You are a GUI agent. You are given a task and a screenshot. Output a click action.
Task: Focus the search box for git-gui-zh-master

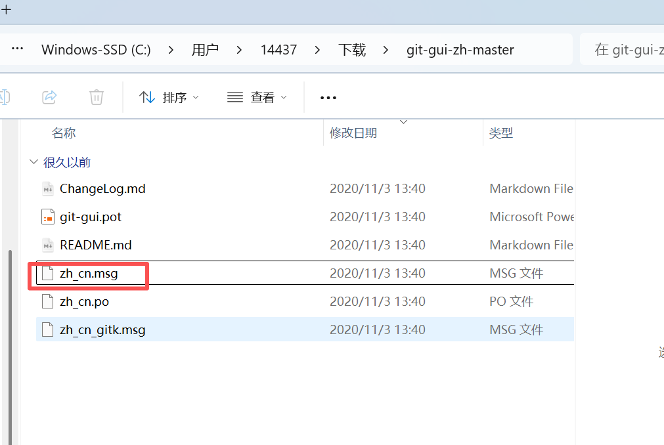click(622, 49)
